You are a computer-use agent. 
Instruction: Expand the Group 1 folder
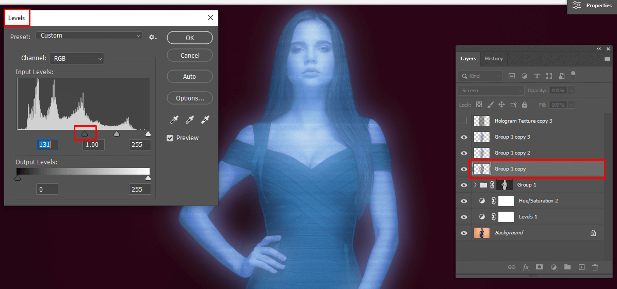coord(475,185)
